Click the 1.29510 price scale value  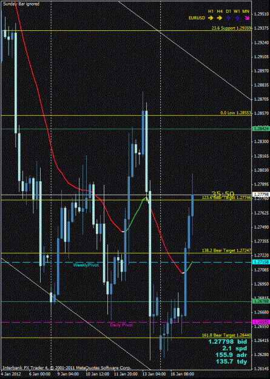pos(260,14)
